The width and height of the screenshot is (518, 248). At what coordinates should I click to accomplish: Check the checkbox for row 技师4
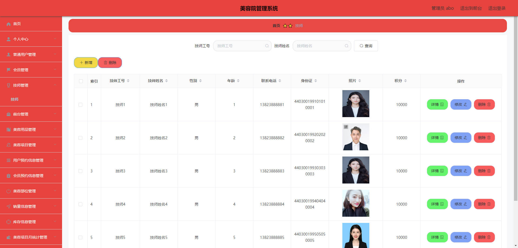tap(80, 204)
